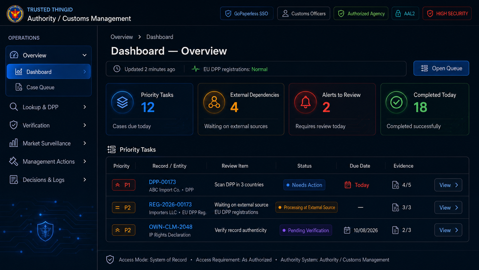The image size is (479, 270).
Task: Click the Trusted ThingID emblem logo
Action: pyautogui.click(x=15, y=13)
